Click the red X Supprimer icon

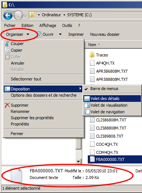pos(7,105)
